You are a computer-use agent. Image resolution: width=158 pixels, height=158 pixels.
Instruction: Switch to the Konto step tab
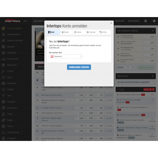coord(65,32)
